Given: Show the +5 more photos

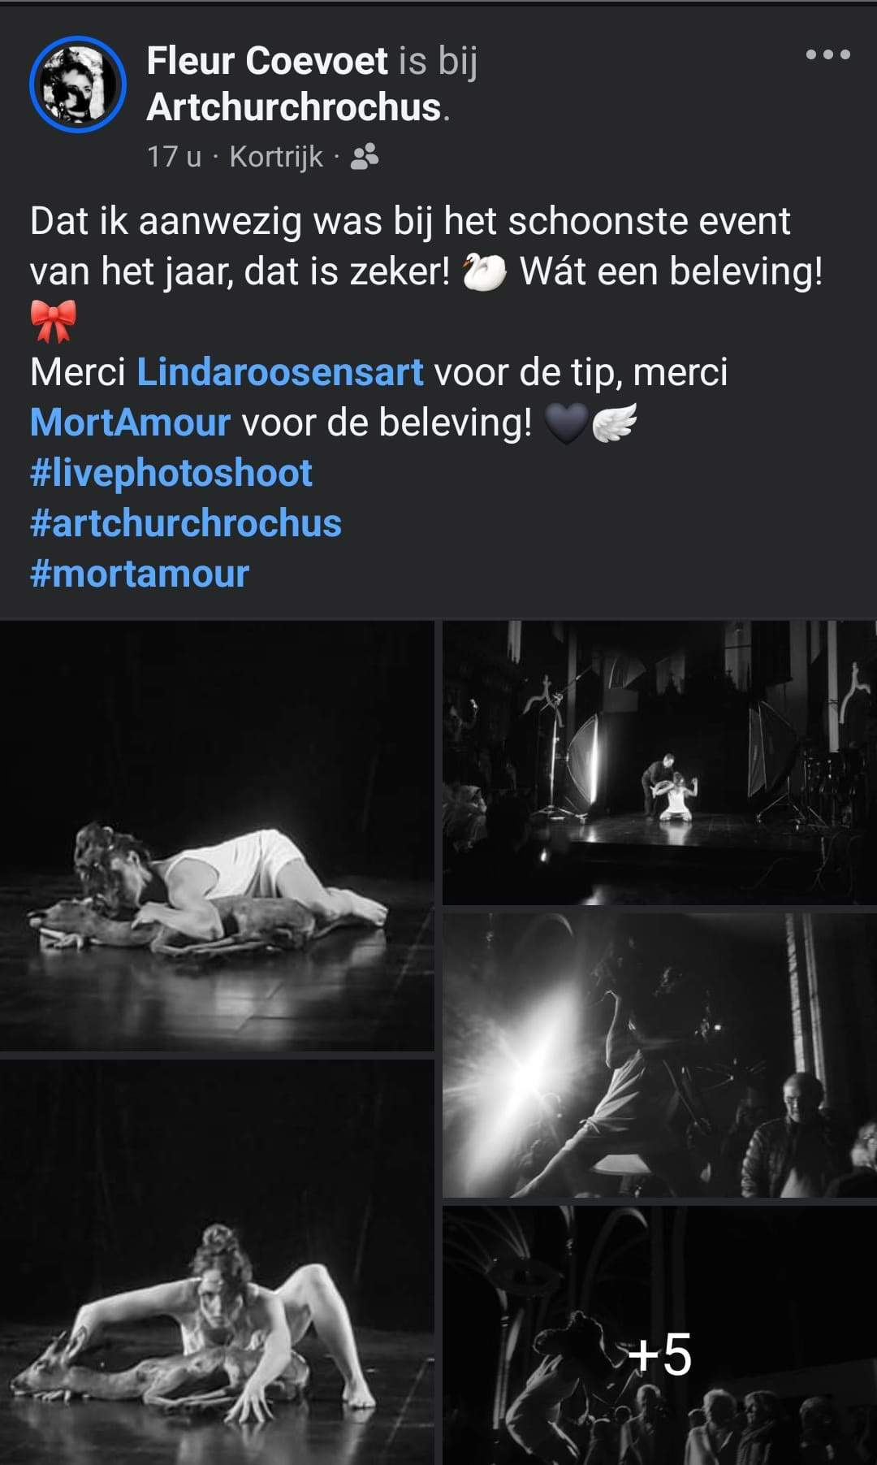Looking at the screenshot, I should (x=659, y=1336).
